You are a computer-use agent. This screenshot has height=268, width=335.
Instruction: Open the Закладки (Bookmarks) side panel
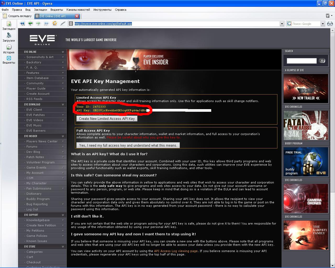point(9,26)
